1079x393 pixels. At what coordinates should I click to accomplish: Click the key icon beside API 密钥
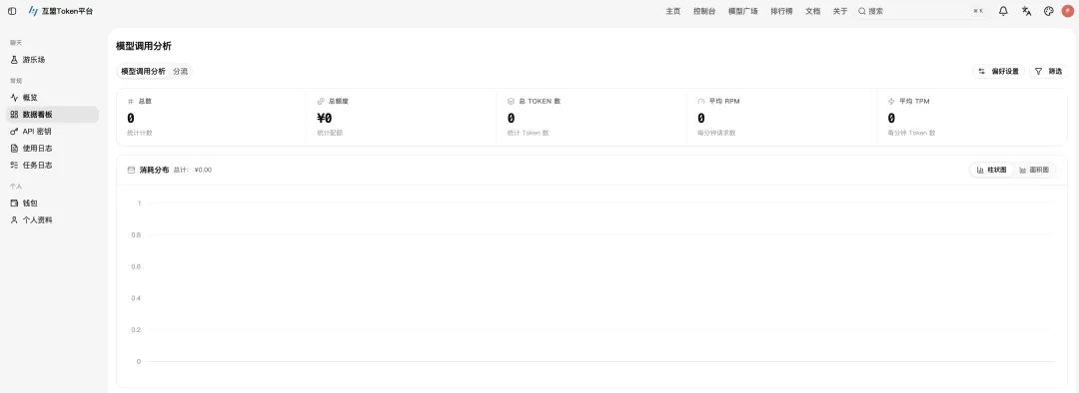coord(14,132)
